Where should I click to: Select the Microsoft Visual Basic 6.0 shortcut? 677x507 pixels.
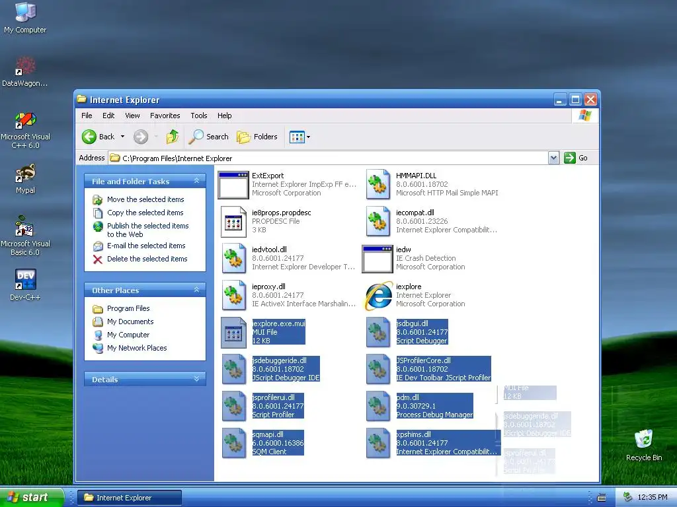(25, 236)
